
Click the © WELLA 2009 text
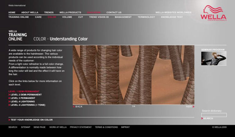point(219,127)
